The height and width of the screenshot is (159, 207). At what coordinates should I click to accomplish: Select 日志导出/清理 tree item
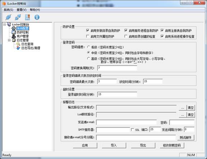(x=31, y=48)
